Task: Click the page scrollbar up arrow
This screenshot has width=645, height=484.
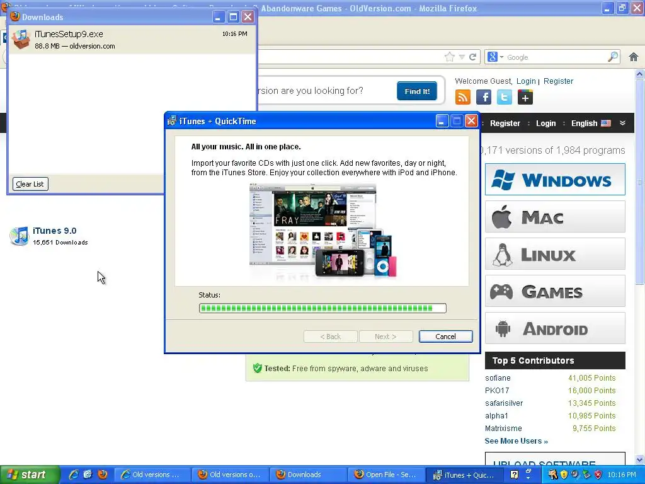Action: pos(640,74)
